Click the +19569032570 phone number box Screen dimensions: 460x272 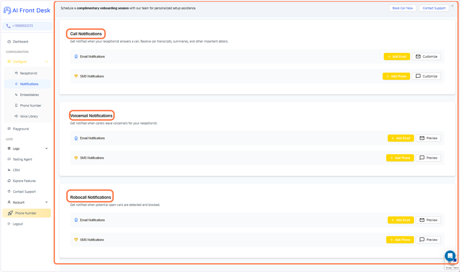click(27, 26)
